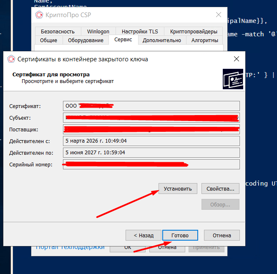Go back with the Назад button
The width and height of the screenshot is (277, 274).
tap(143, 235)
